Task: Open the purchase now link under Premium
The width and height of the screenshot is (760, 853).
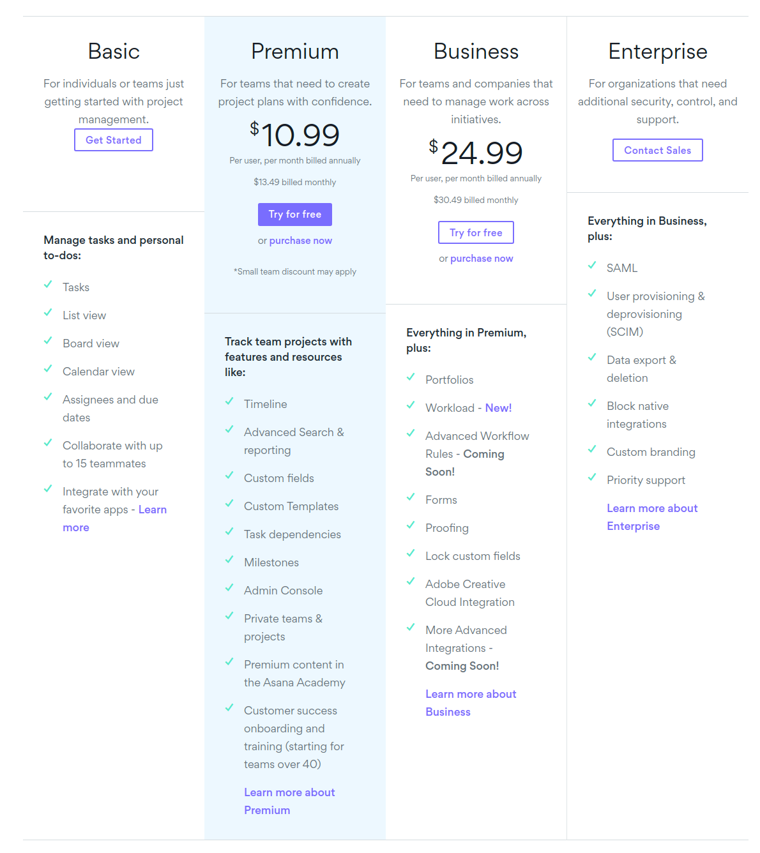Action: point(301,241)
